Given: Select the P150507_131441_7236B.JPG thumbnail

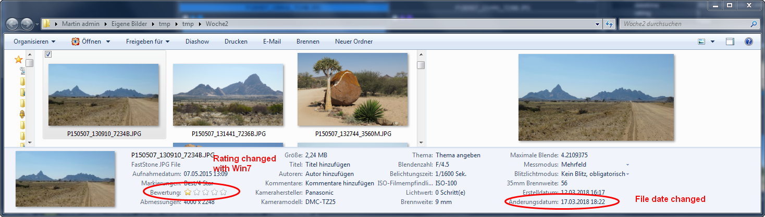Looking at the screenshot, I should 228,95.
